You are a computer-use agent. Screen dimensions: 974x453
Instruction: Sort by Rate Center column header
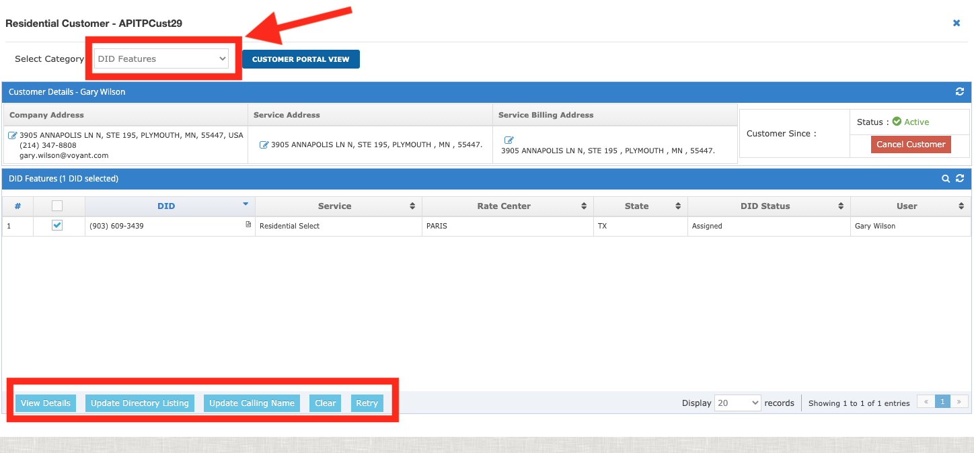[504, 206]
